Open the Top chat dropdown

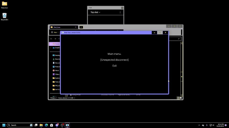[95, 12]
